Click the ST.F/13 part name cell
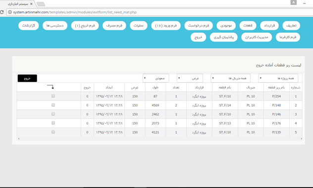313x188 pixels. point(225,123)
